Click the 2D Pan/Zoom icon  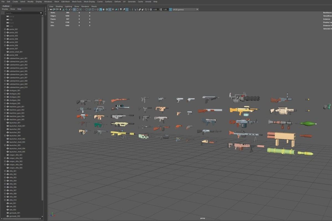[x=66, y=9]
